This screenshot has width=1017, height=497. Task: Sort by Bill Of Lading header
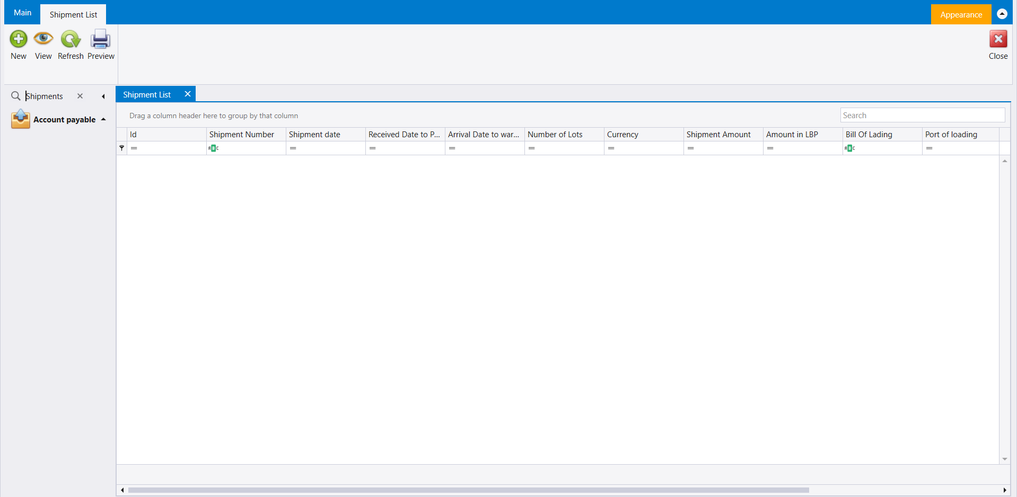[x=882, y=135]
